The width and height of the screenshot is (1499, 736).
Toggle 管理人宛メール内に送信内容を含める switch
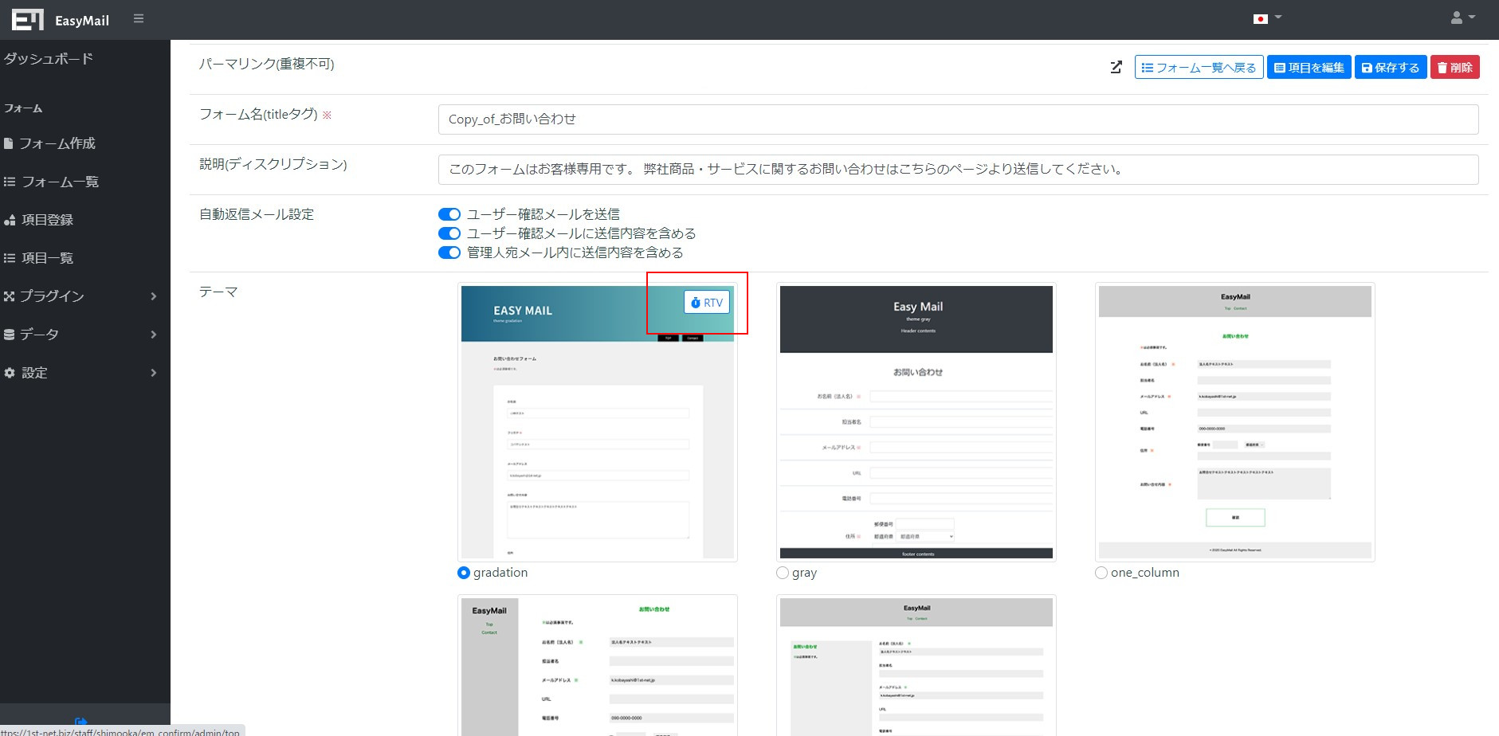coord(449,253)
